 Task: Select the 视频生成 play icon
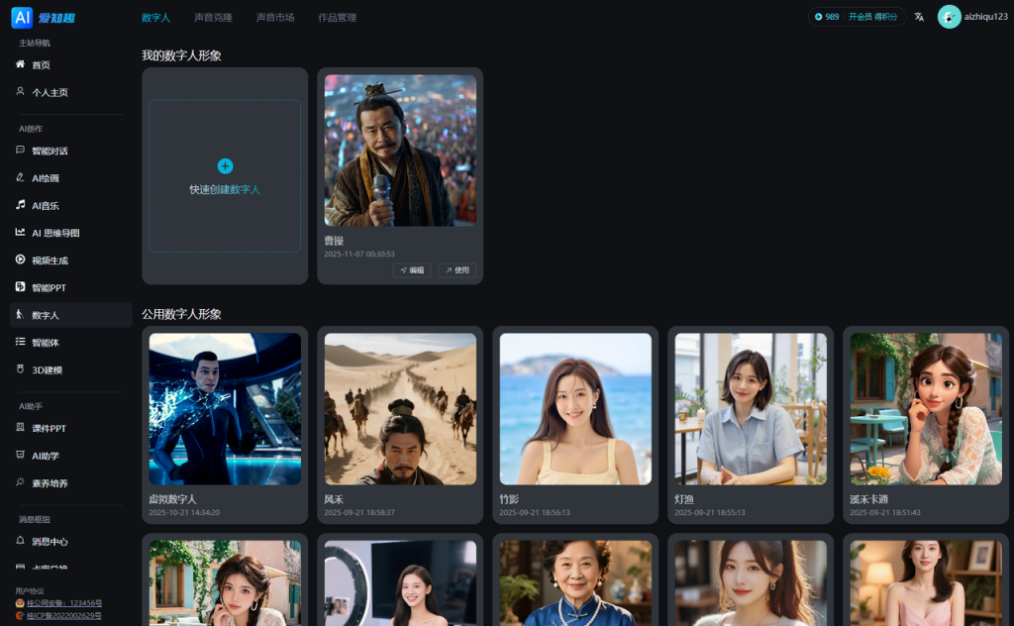click(x=20, y=260)
